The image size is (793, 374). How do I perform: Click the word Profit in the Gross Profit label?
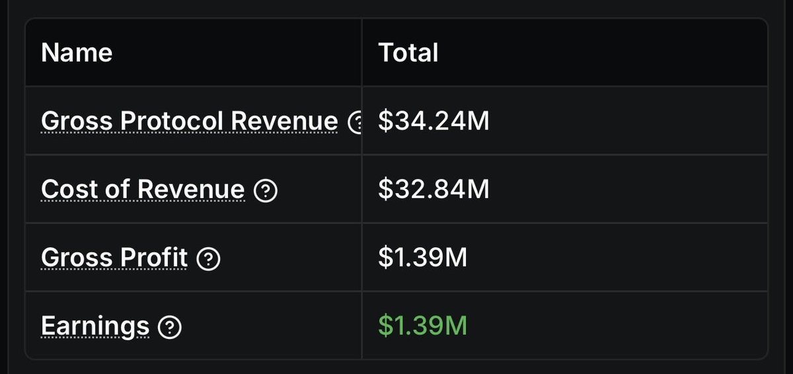pyautogui.click(x=155, y=258)
